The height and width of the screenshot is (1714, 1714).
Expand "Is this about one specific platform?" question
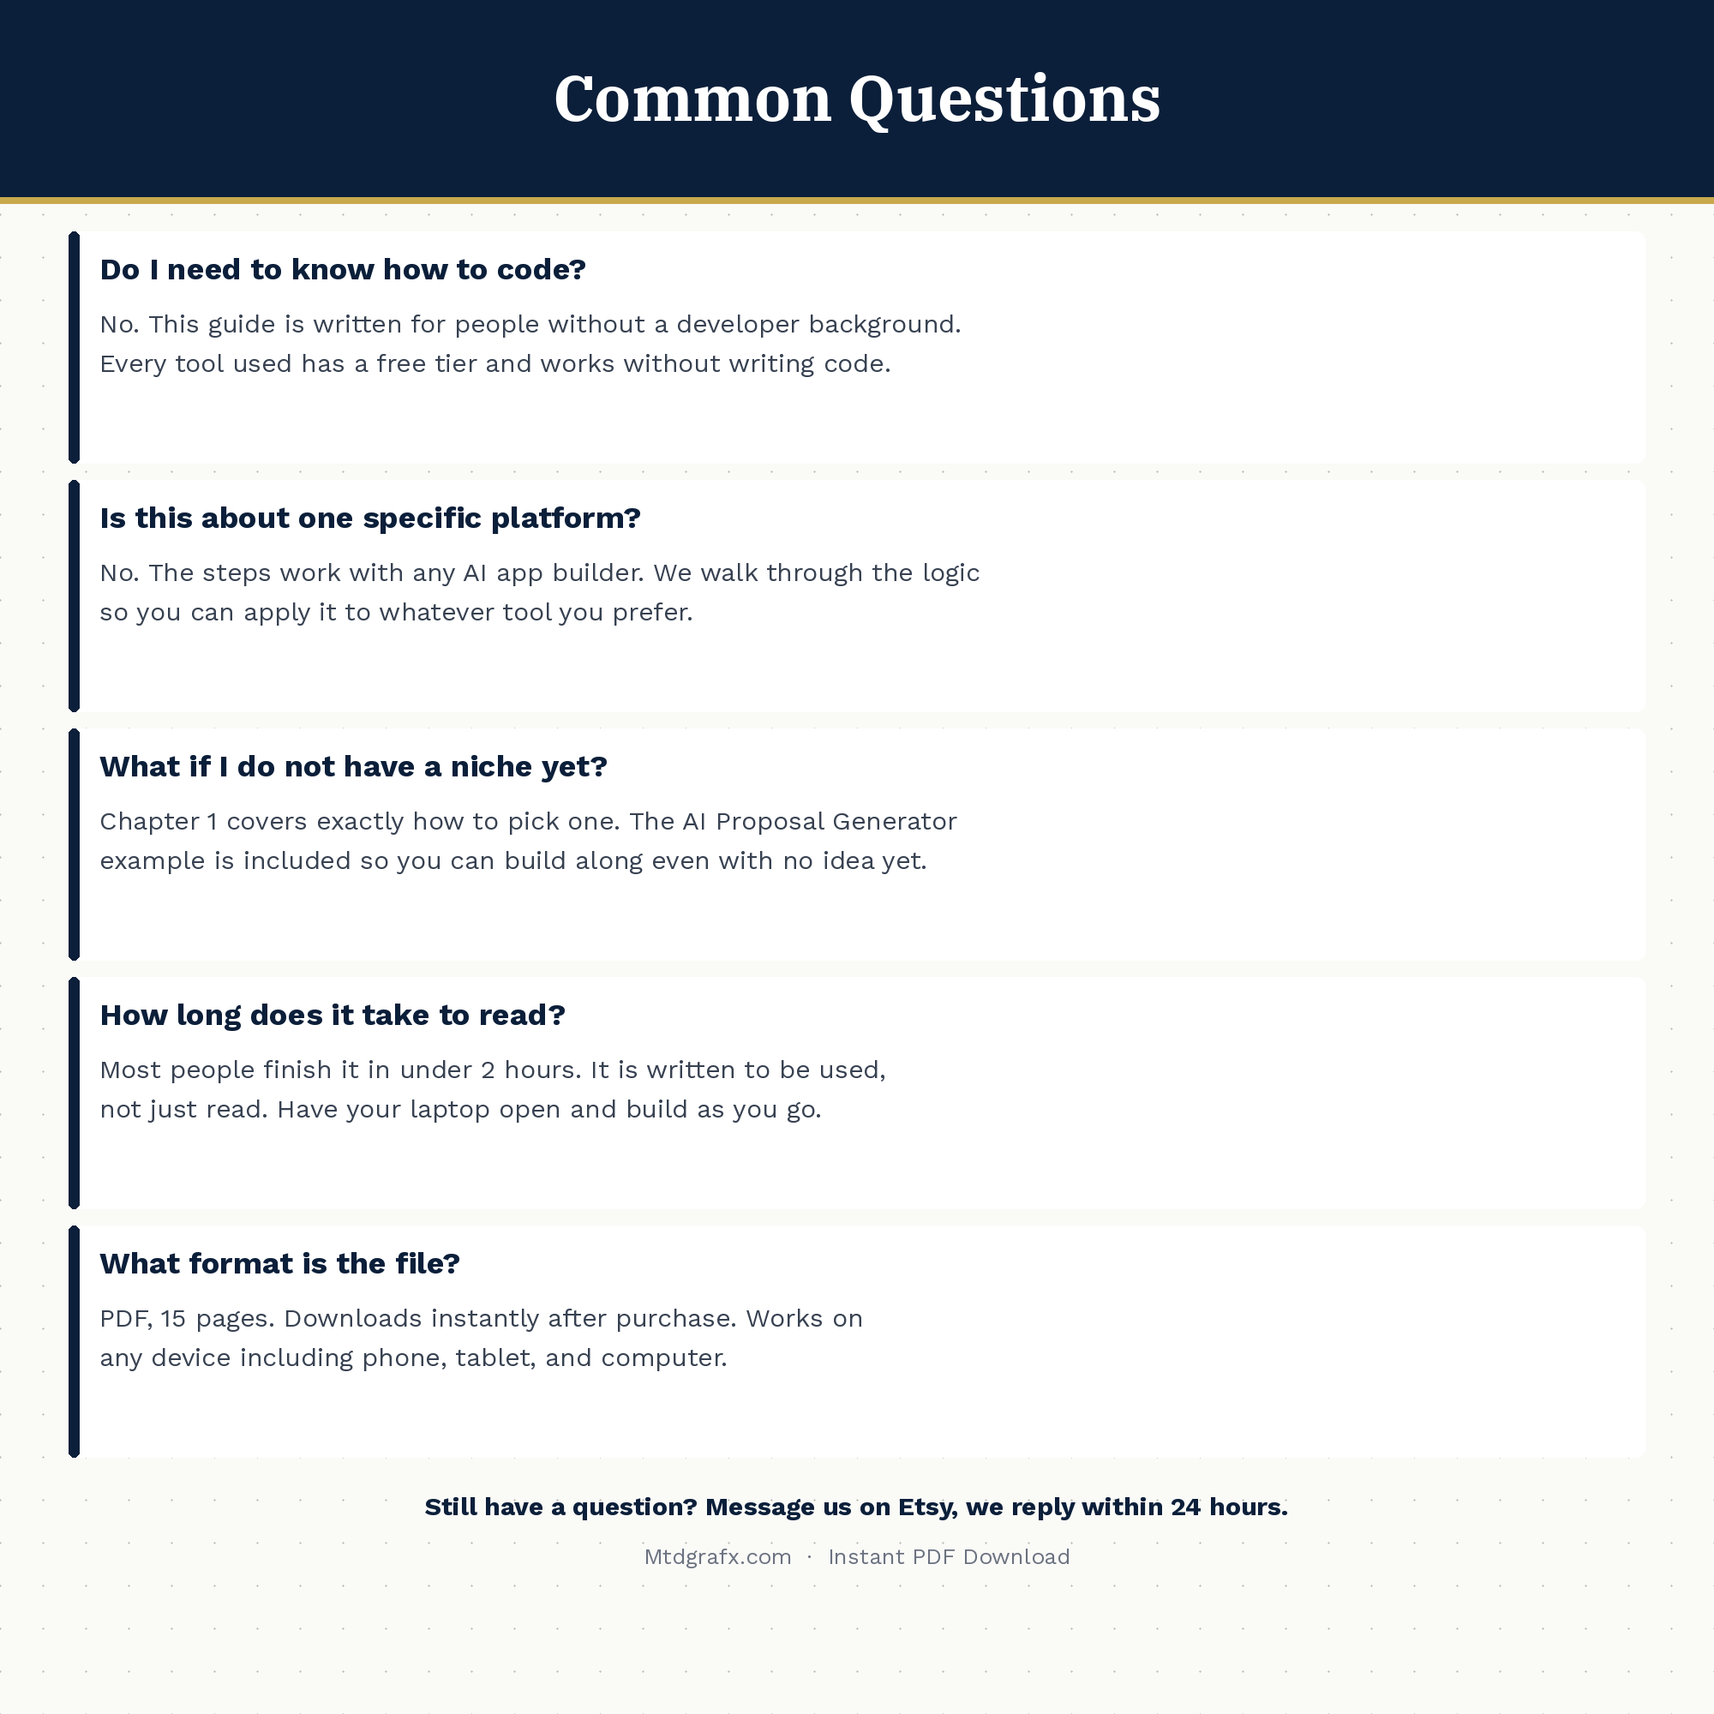coord(370,518)
